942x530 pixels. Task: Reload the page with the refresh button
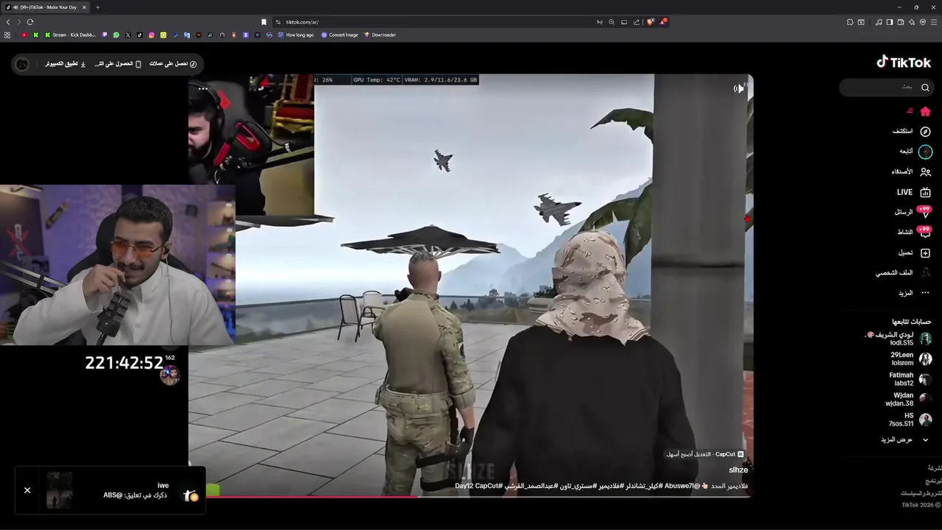[x=30, y=22]
